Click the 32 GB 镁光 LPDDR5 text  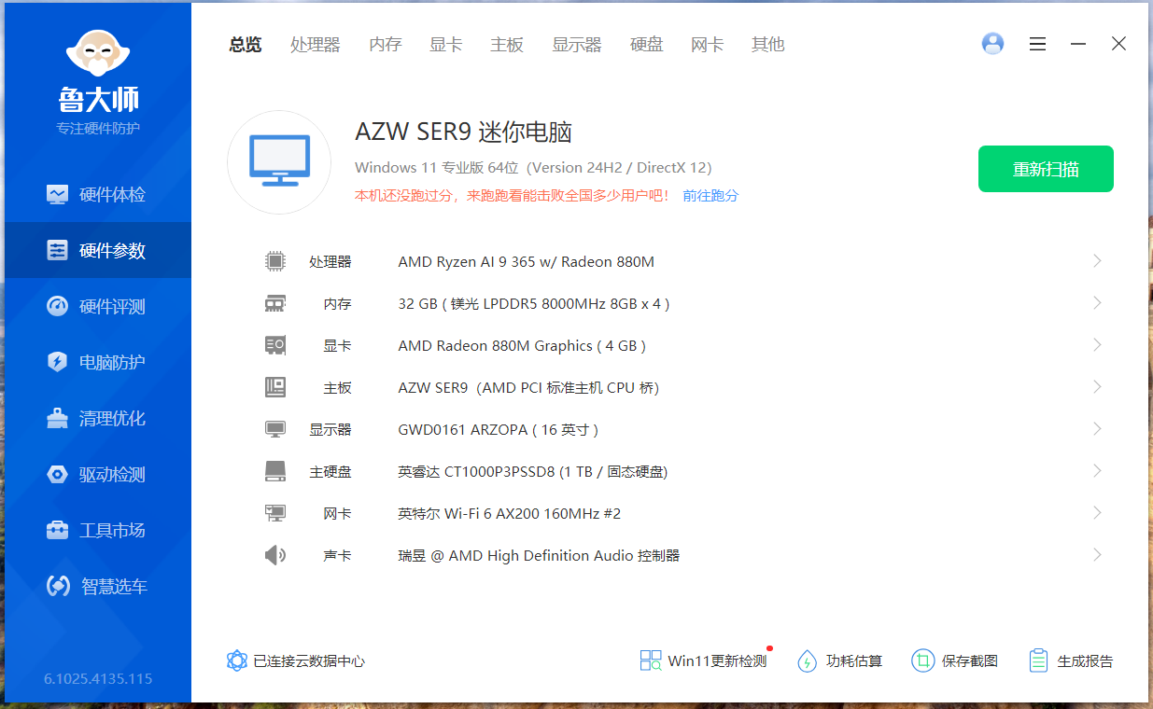coord(534,304)
